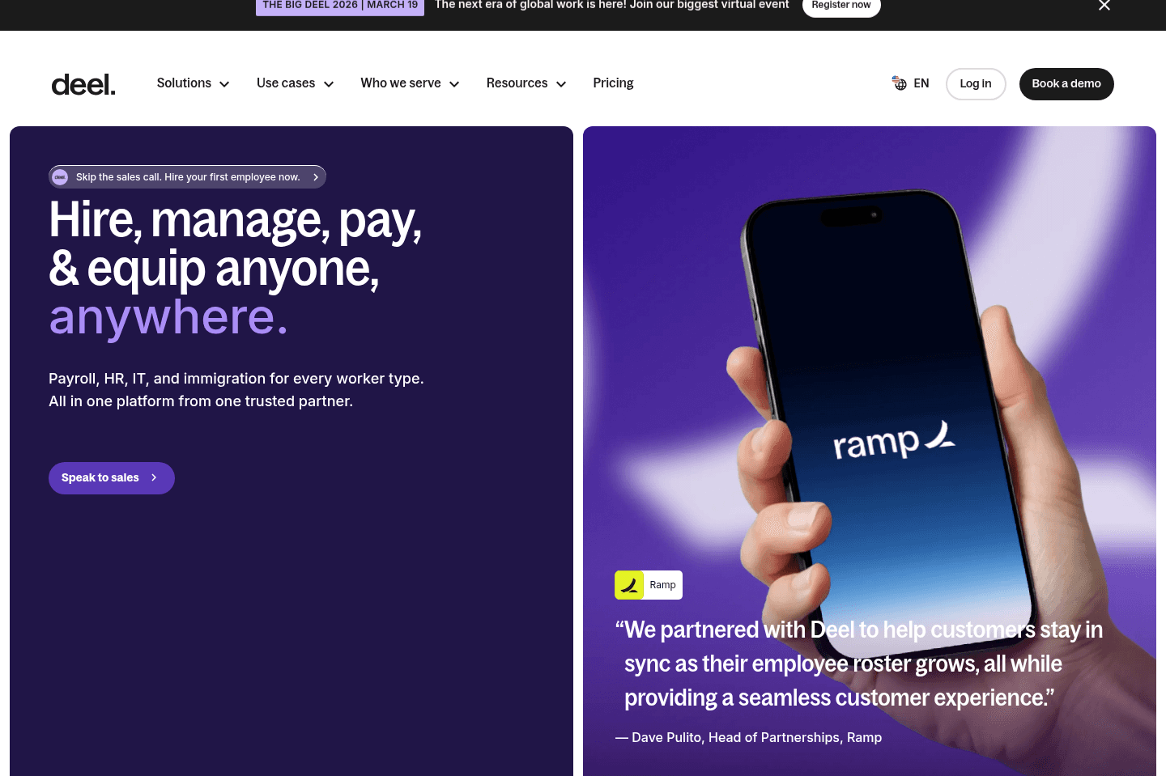Click the arrow after Hire your first employee
Image resolution: width=1166 pixels, height=776 pixels.
(316, 177)
